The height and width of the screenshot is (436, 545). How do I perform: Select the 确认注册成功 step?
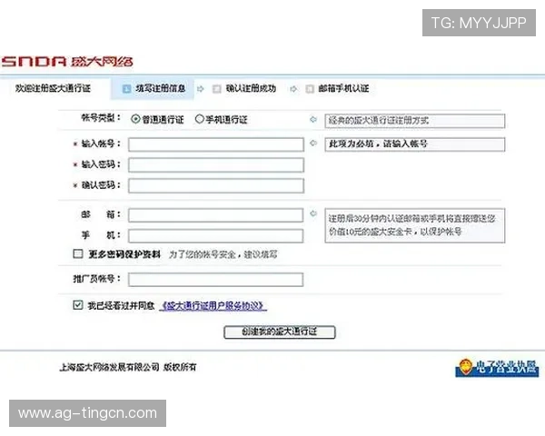tap(244, 89)
